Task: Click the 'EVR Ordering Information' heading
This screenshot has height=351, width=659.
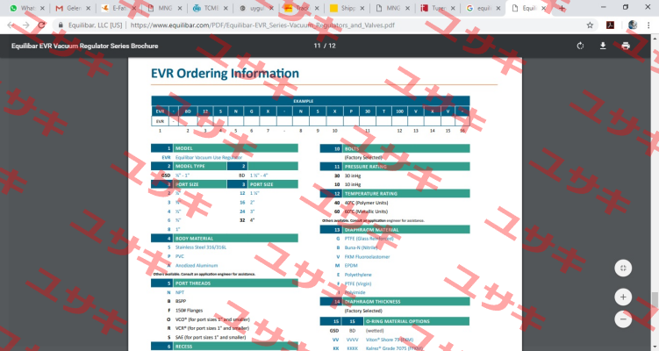Action: [225, 73]
